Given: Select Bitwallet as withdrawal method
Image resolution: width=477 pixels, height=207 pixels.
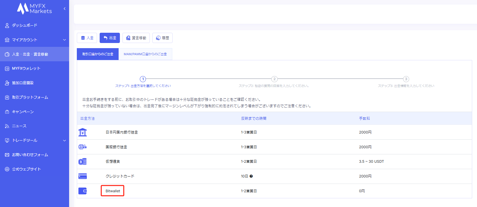Looking at the screenshot, I should (x=113, y=191).
